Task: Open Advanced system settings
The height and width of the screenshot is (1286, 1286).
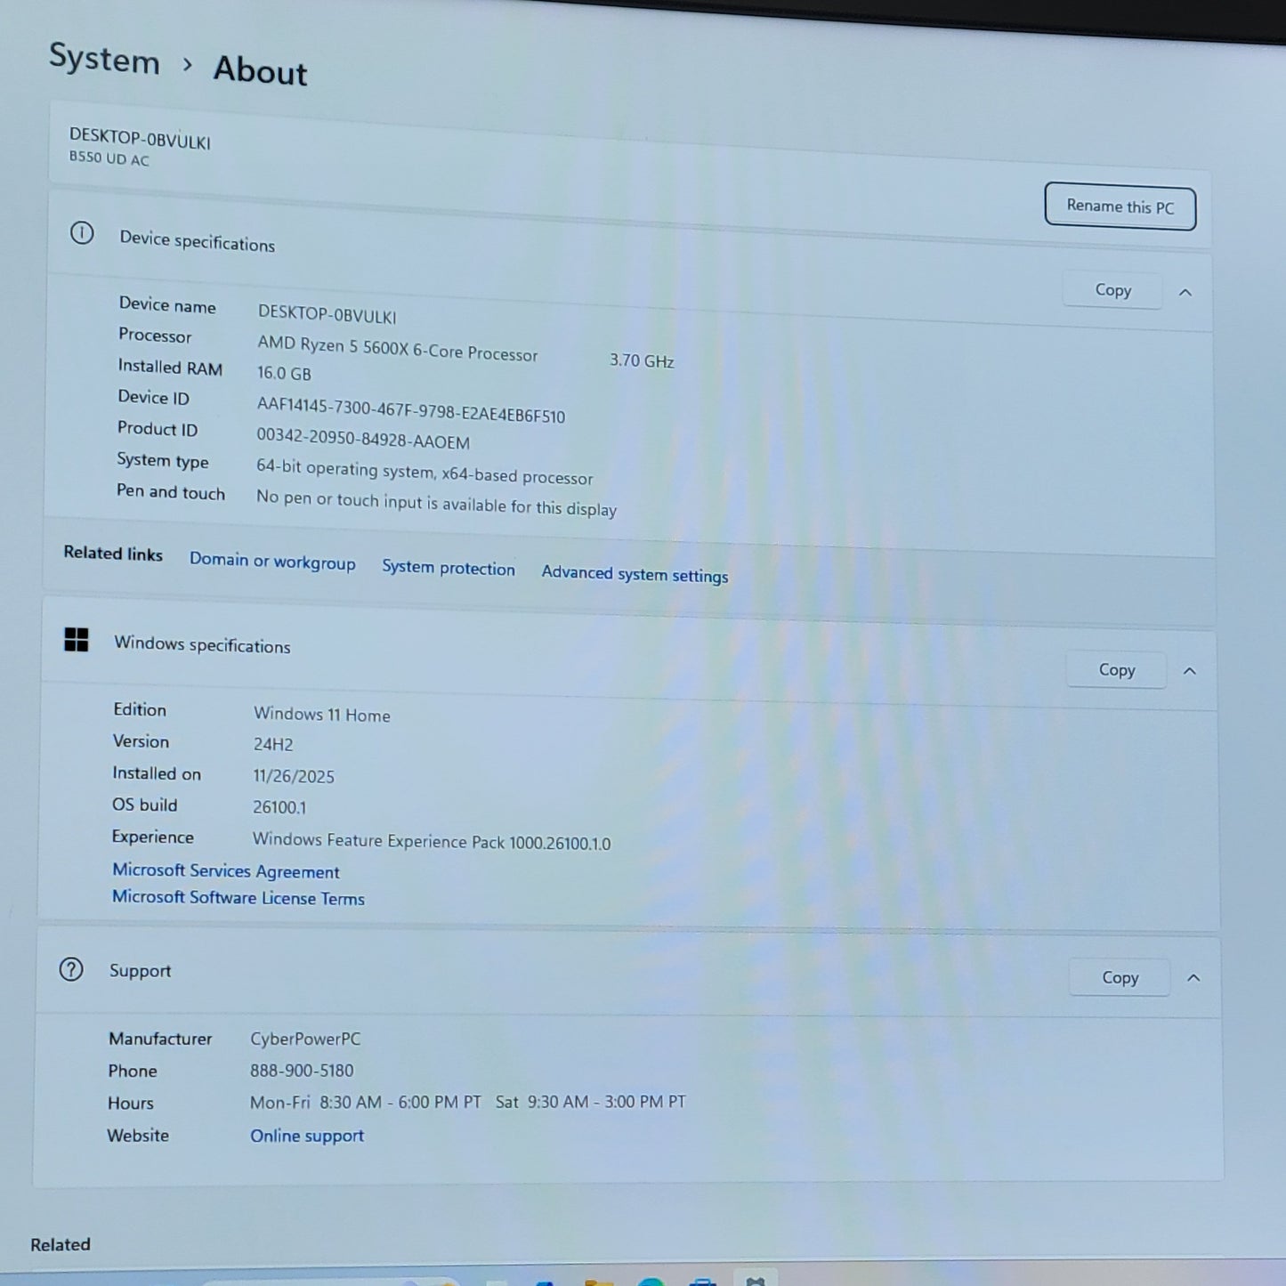Action: click(x=635, y=574)
